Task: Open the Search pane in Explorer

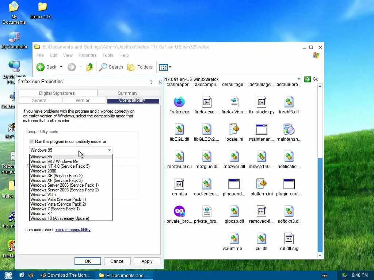Action: pyautogui.click(x=111, y=67)
